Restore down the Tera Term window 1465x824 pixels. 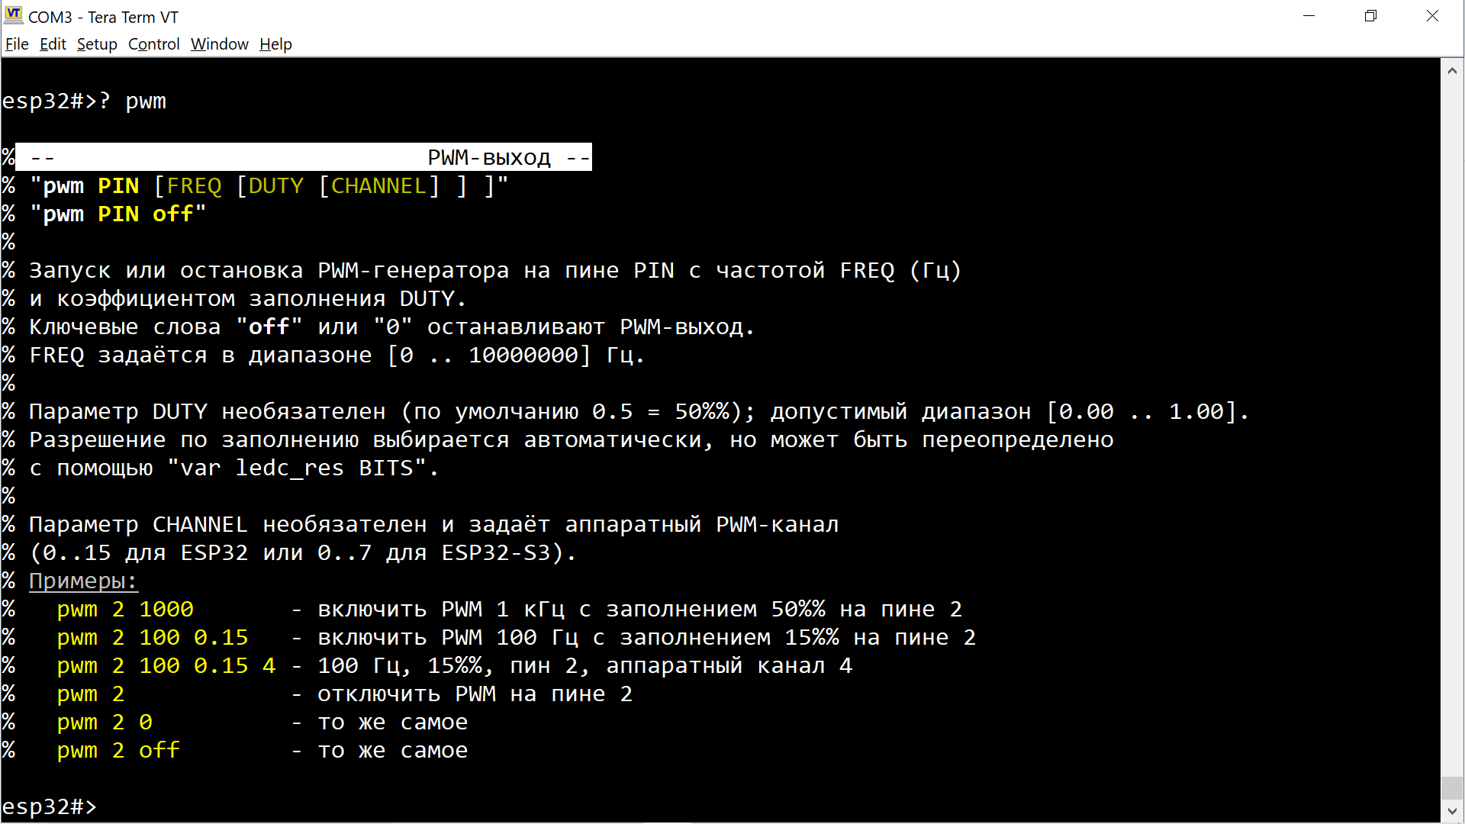point(1371,16)
